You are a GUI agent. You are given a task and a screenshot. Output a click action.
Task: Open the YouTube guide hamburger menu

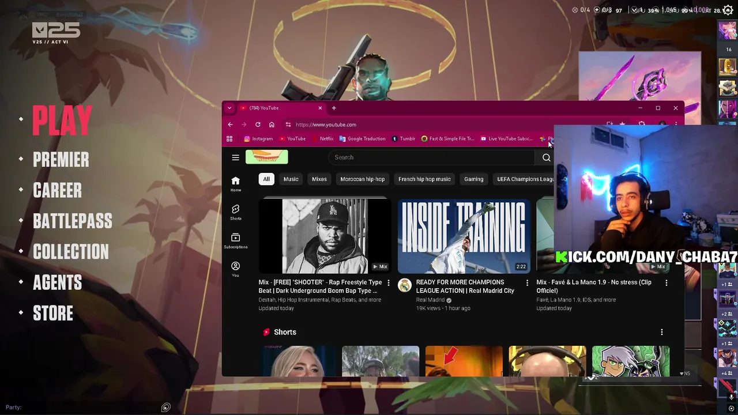coord(235,157)
